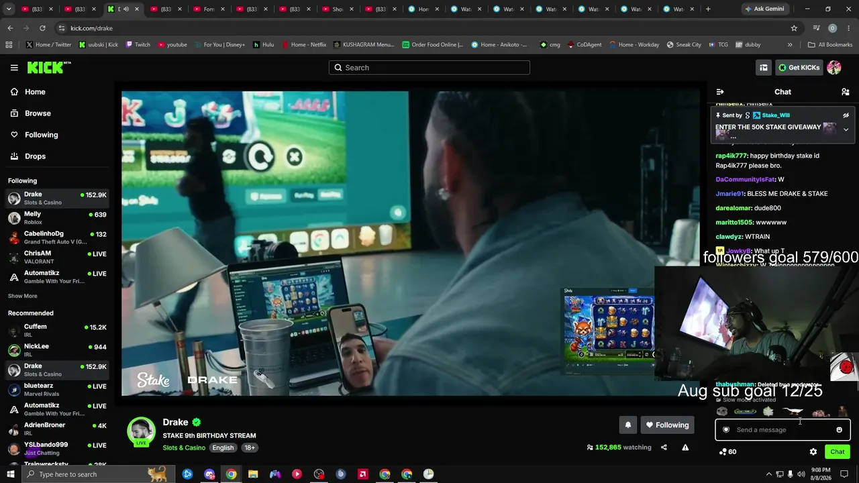The image size is (859, 483).
Task: Collapse the chat panel with the arrow icon
Action: click(720, 92)
